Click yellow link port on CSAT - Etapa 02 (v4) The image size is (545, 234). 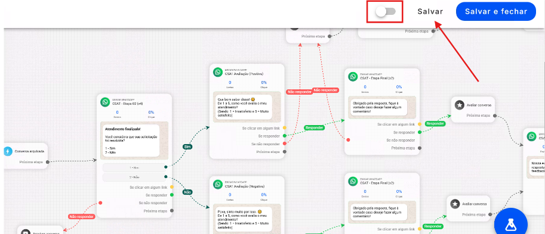click(172, 187)
